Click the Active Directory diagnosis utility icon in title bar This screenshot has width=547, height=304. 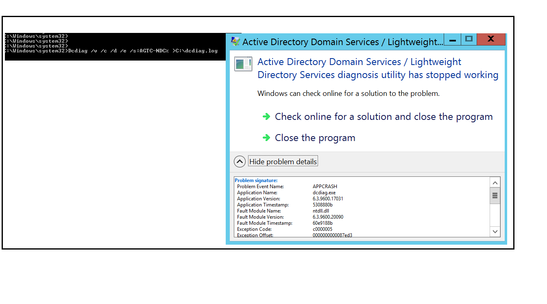click(x=235, y=40)
